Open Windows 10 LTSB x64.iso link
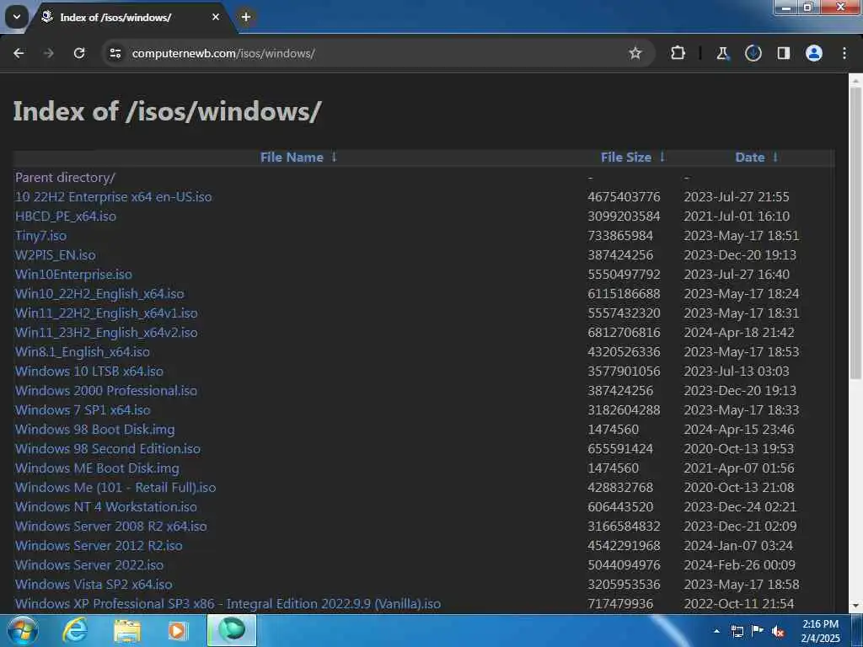Screen dimensions: 863x647 [x=89, y=372]
